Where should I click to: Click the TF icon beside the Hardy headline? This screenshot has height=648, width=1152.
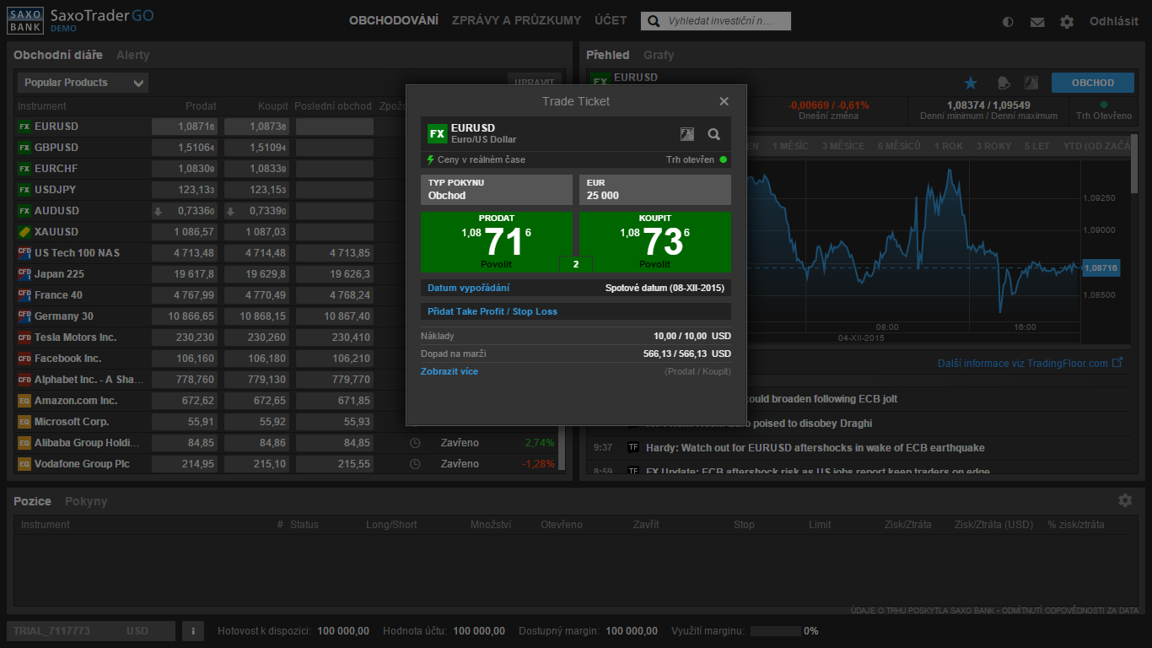pyautogui.click(x=633, y=447)
